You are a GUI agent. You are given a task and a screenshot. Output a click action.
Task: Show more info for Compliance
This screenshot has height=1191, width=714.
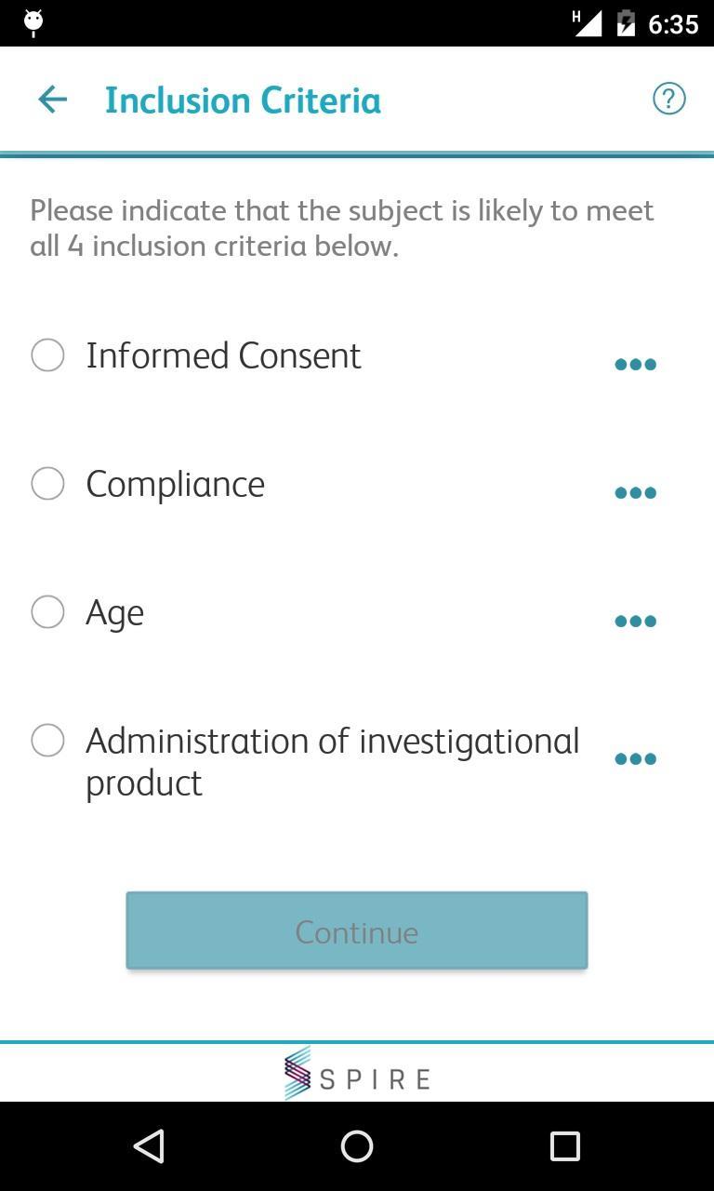coord(635,492)
